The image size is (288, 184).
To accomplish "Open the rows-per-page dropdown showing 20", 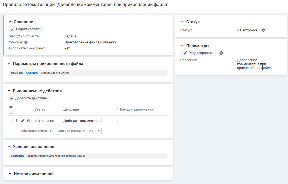I will [x=94, y=131].
